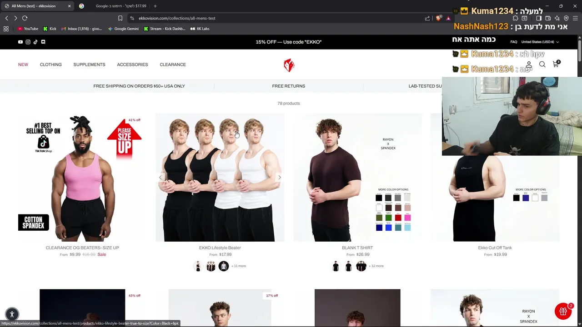582x327 pixels.
Task: Show next EKKO Lifestyle Beater image
Action: pyautogui.click(x=279, y=178)
